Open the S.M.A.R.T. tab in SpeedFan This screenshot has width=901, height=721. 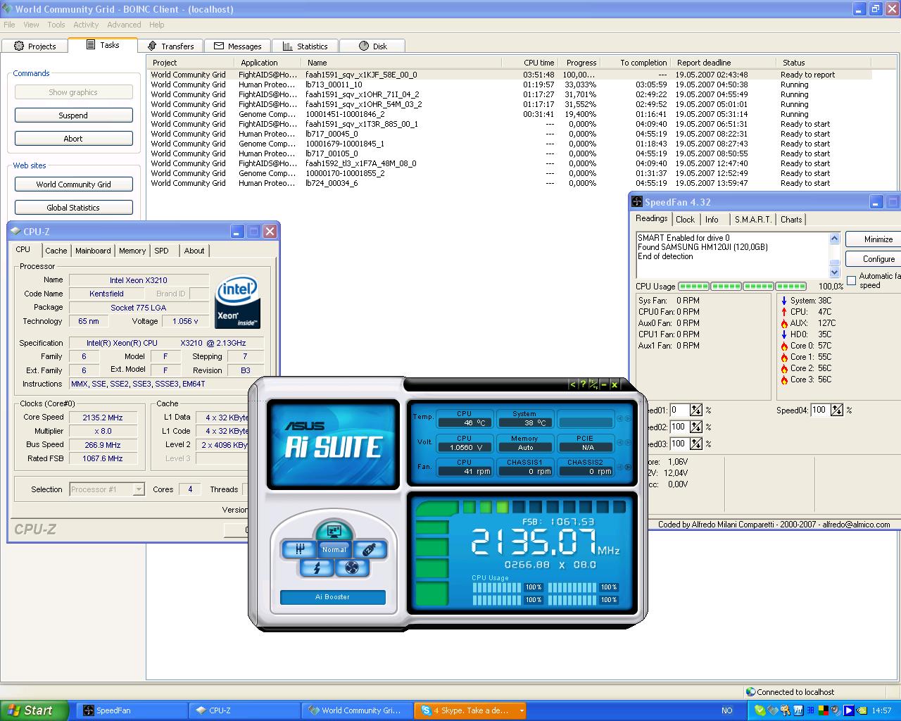click(752, 220)
